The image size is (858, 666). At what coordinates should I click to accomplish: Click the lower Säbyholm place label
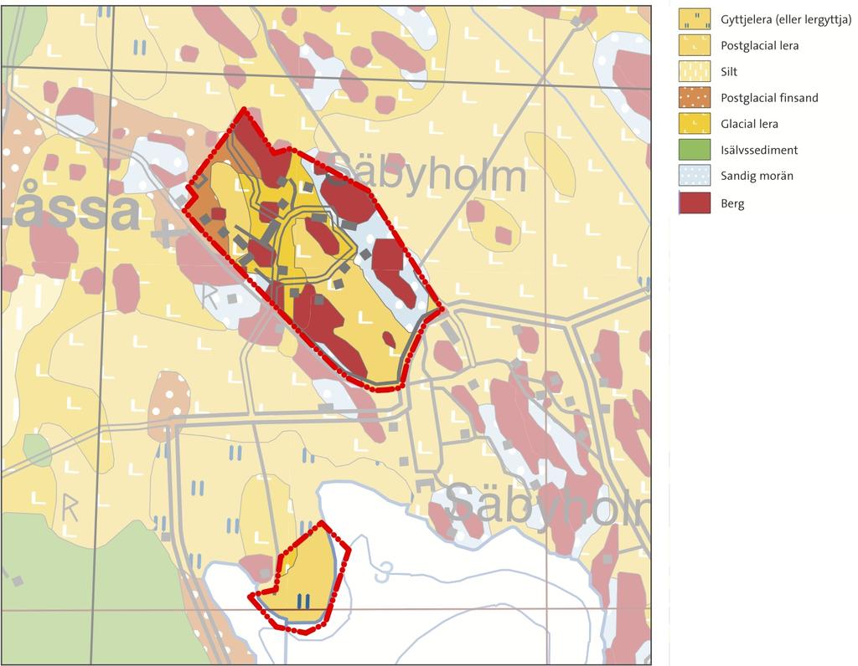point(549,505)
